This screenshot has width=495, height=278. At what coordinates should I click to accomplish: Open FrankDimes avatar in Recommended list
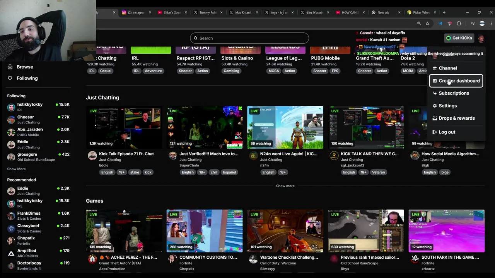(11, 216)
